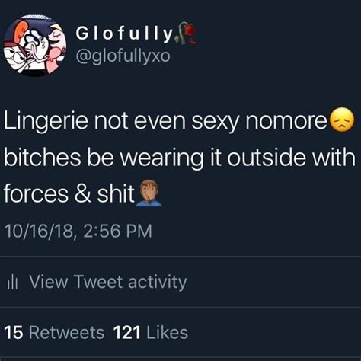This screenshot has width=361, height=361.
Task: Click the number 121 in stats
Action: pos(127,333)
